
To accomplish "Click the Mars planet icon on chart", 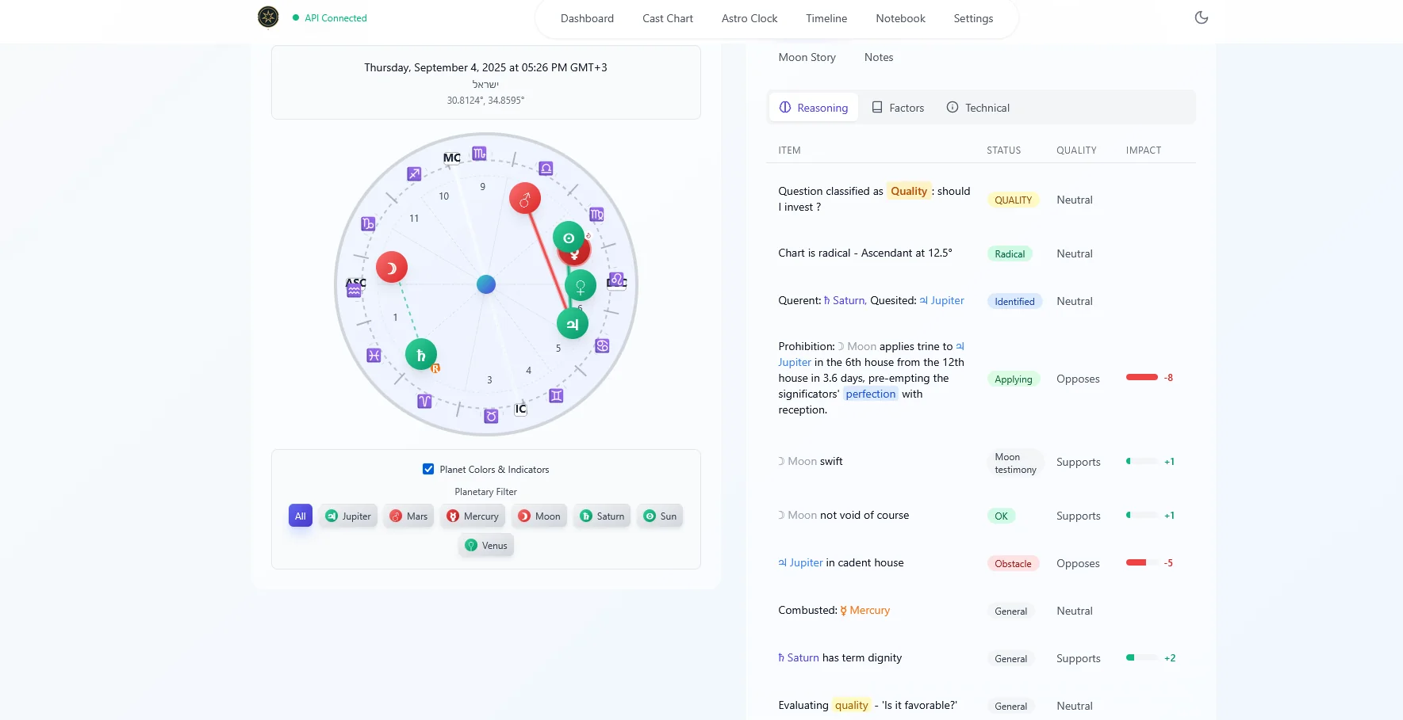I will click(x=524, y=199).
